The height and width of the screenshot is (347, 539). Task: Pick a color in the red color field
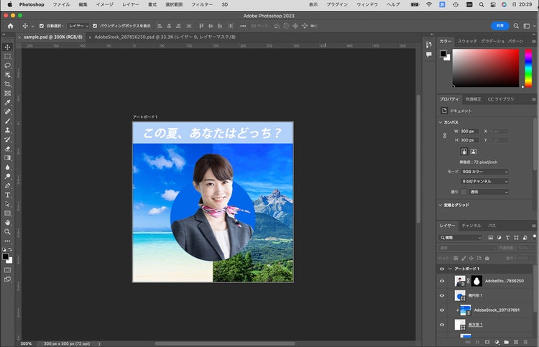[485, 68]
